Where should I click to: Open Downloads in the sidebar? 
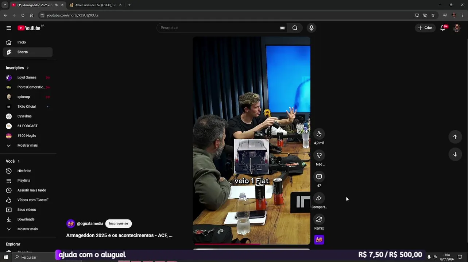[28, 219]
